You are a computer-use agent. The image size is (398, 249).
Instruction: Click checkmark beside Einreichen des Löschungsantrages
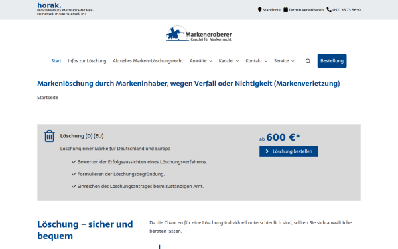pos(74,186)
